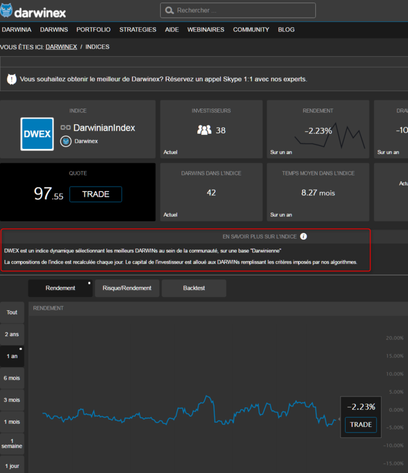
Task: Select the '6 mois' time range
Action: [12, 378]
